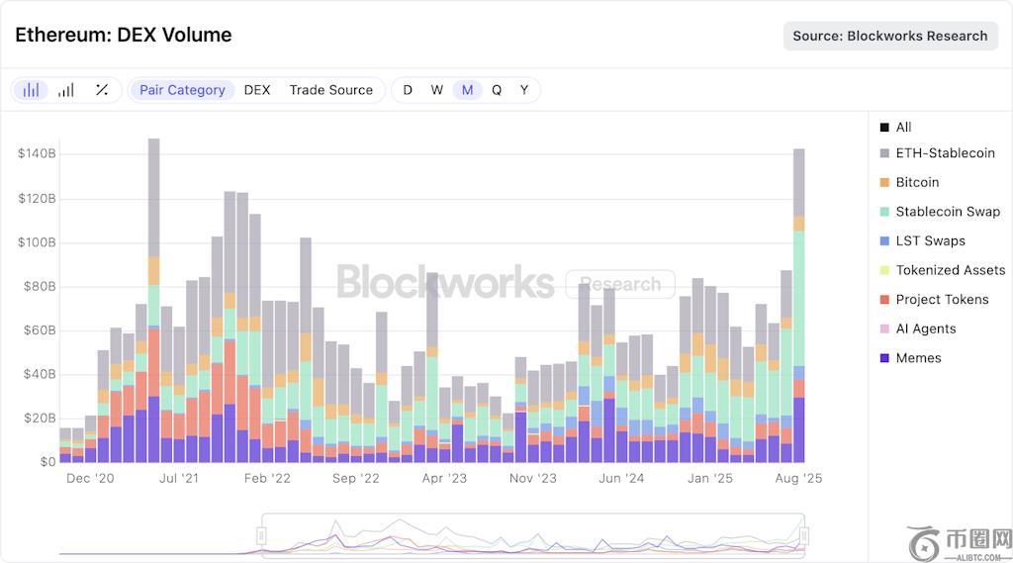This screenshot has height=563, width=1013.
Task: Select the stacked bar chart view icon
Action: pos(32,90)
